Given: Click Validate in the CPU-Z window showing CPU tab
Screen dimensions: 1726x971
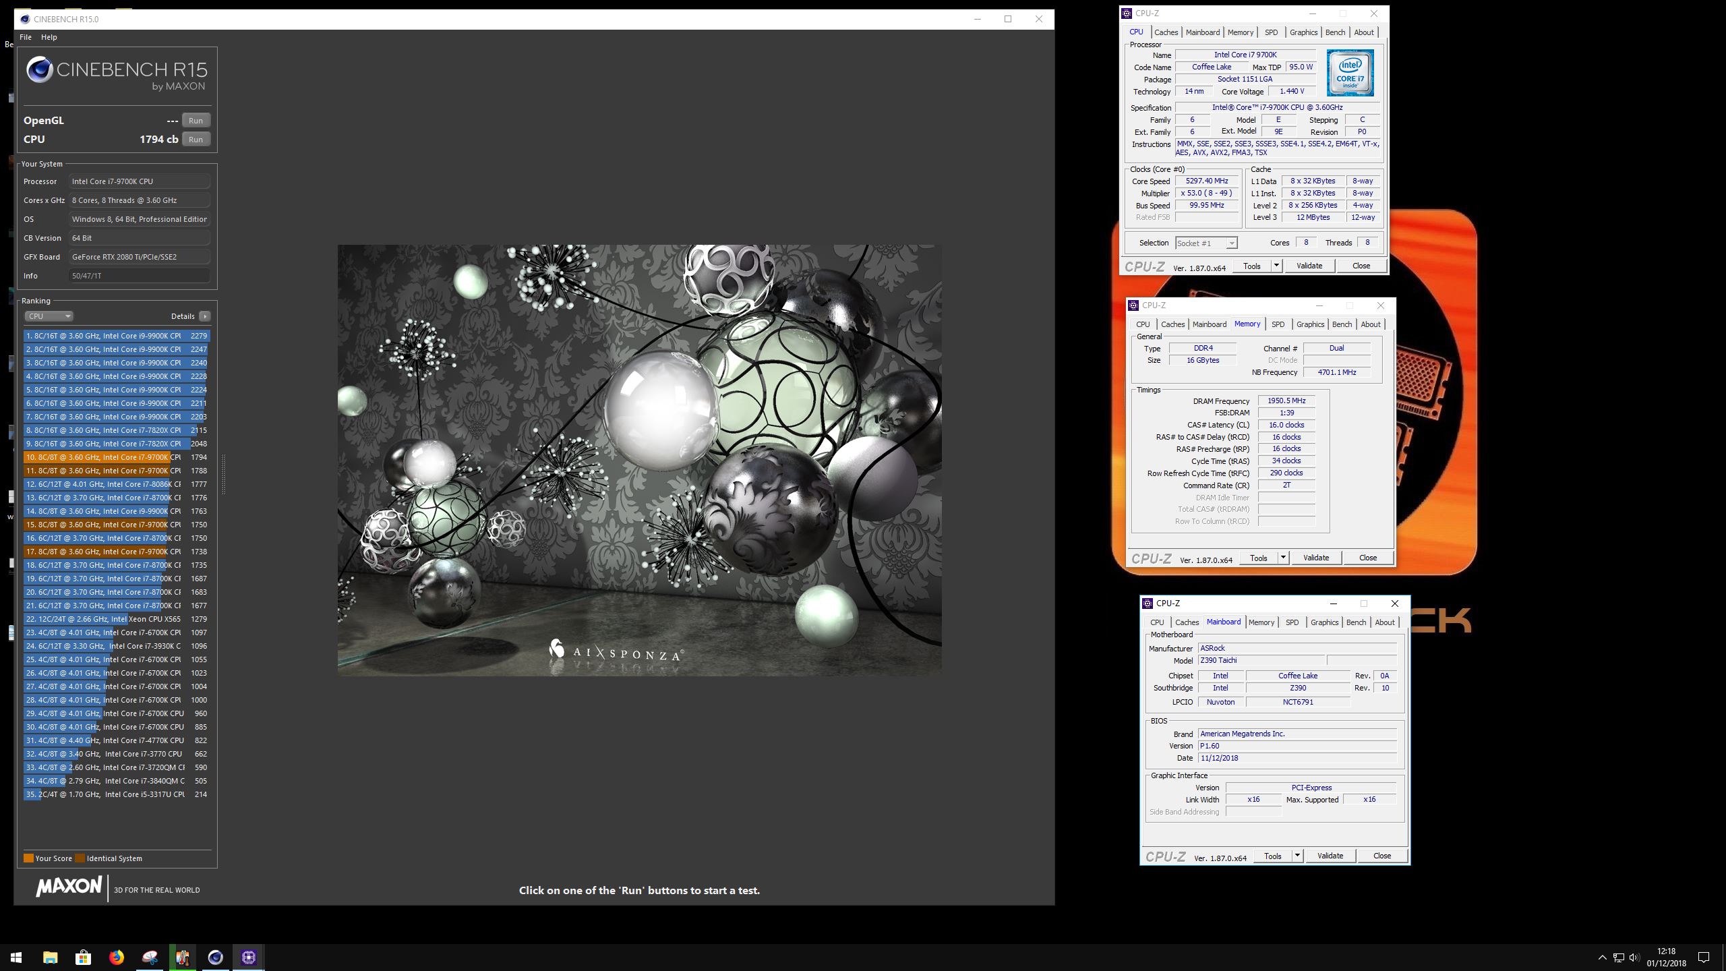Looking at the screenshot, I should pos(1309,266).
